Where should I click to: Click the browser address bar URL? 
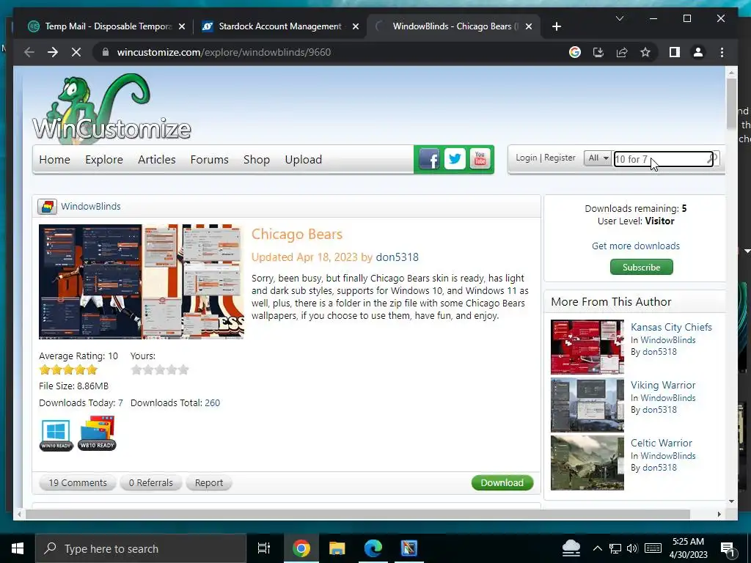224,52
